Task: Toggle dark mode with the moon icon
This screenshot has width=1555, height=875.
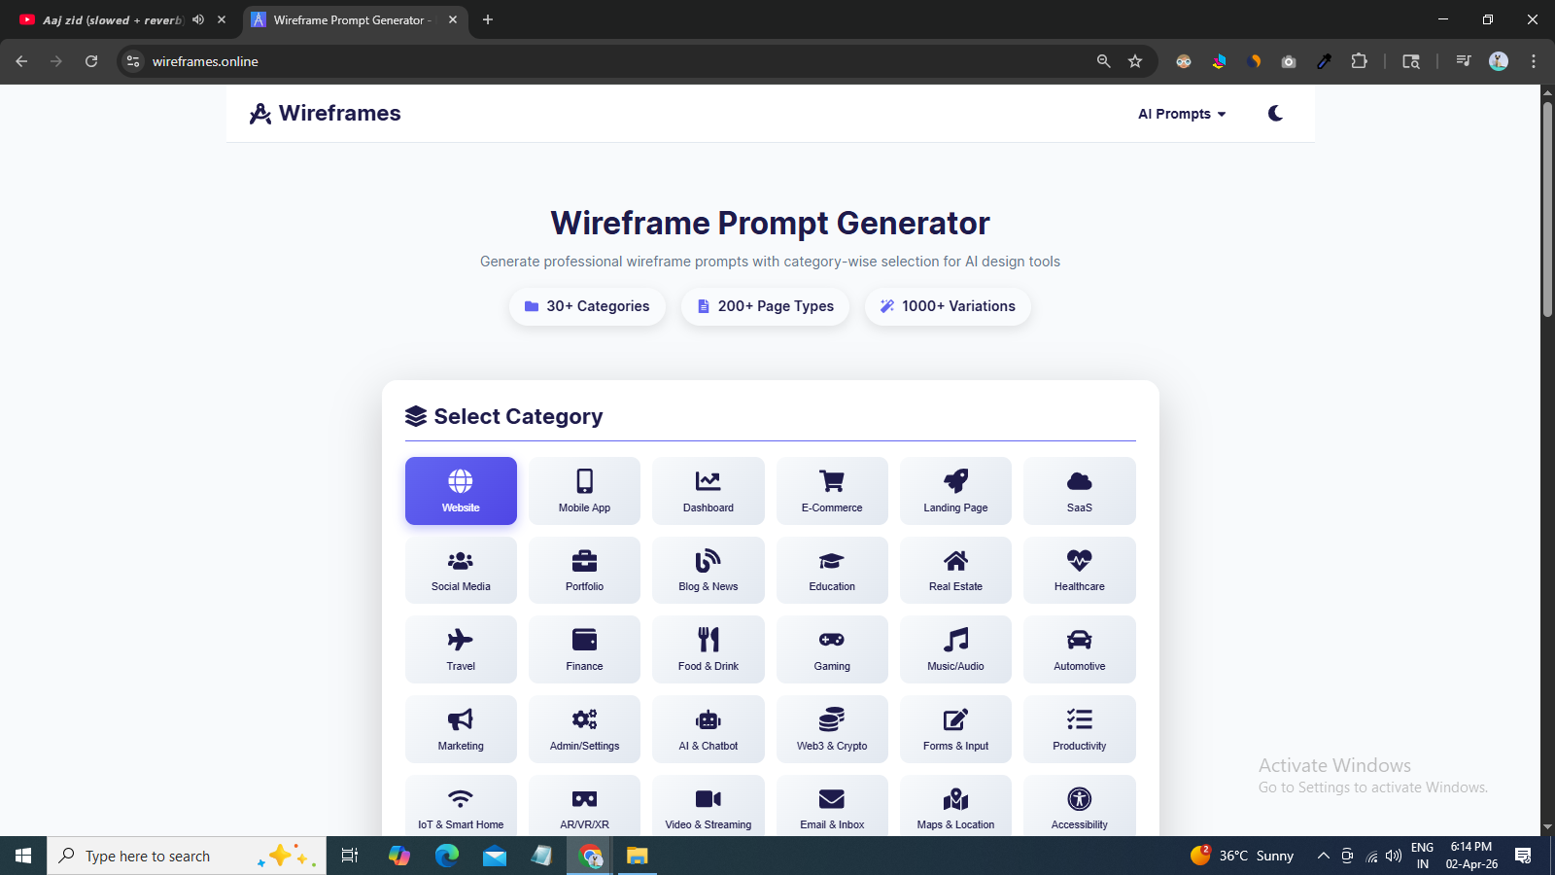Action: pyautogui.click(x=1274, y=113)
